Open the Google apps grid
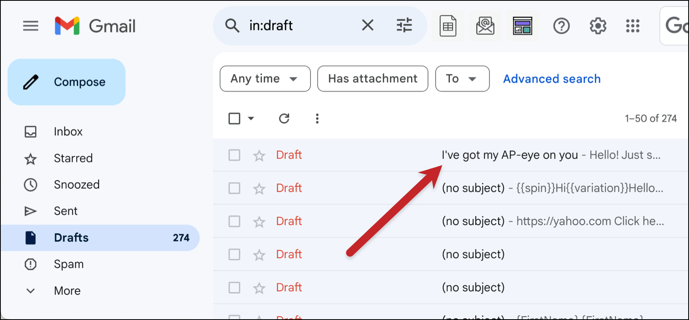 click(x=633, y=26)
